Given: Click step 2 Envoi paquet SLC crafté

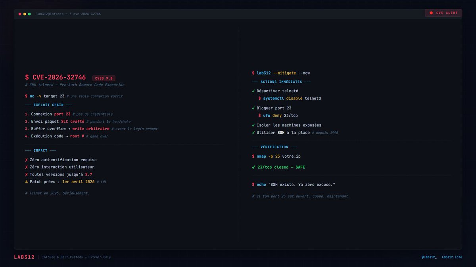Looking at the screenshot, I should pos(54,122).
